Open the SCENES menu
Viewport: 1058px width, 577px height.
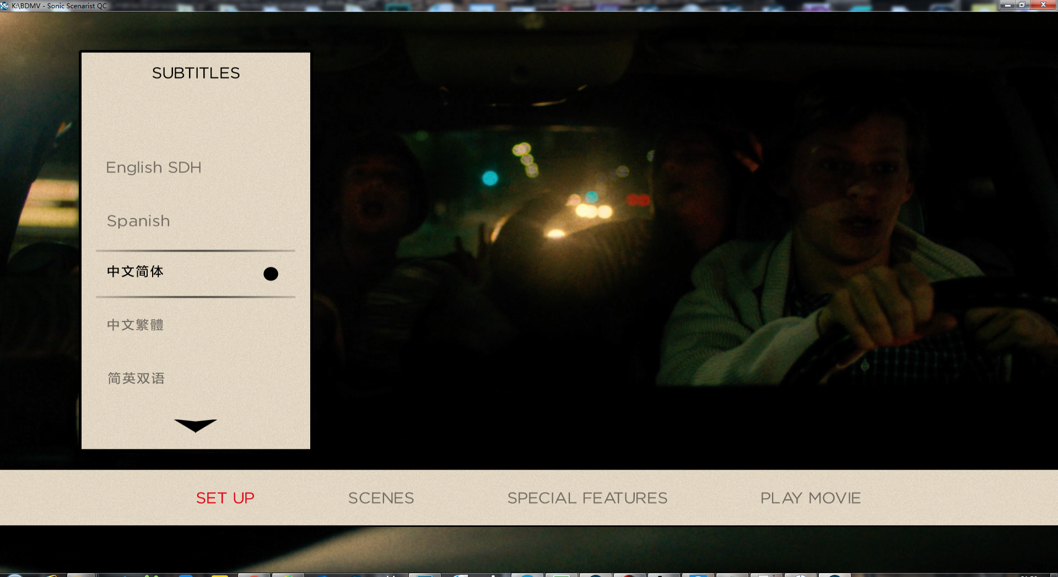[x=381, y=498]
